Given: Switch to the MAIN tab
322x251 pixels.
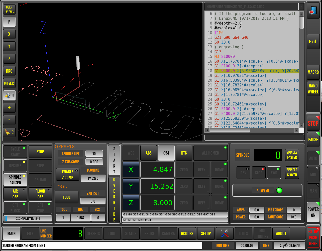Looking at the screenshot, I should coord(12,233).
